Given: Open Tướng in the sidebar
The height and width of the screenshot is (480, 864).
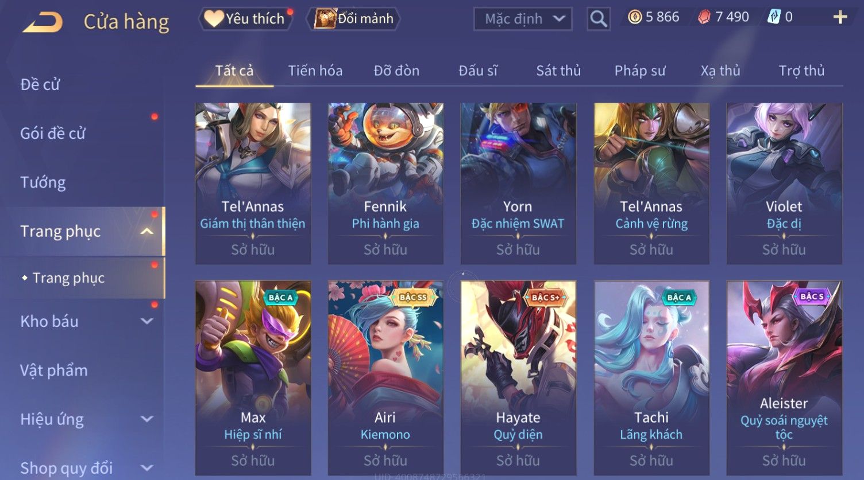Looking at the screenshot, I should [43, 182].
